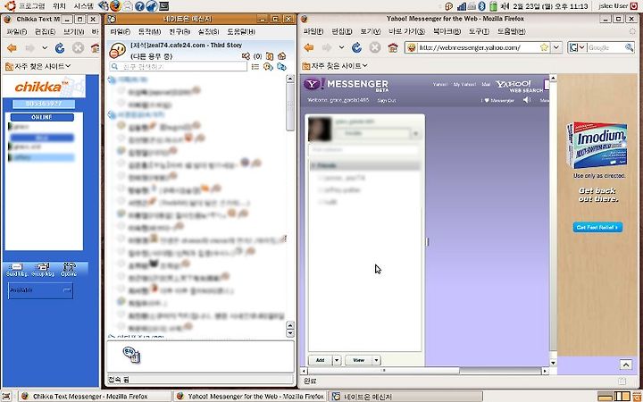The height and width of the screenshot is (402, 643).
Task: Mute sound via Yahoo Messenger speaker icon
Action: (527, 100)
